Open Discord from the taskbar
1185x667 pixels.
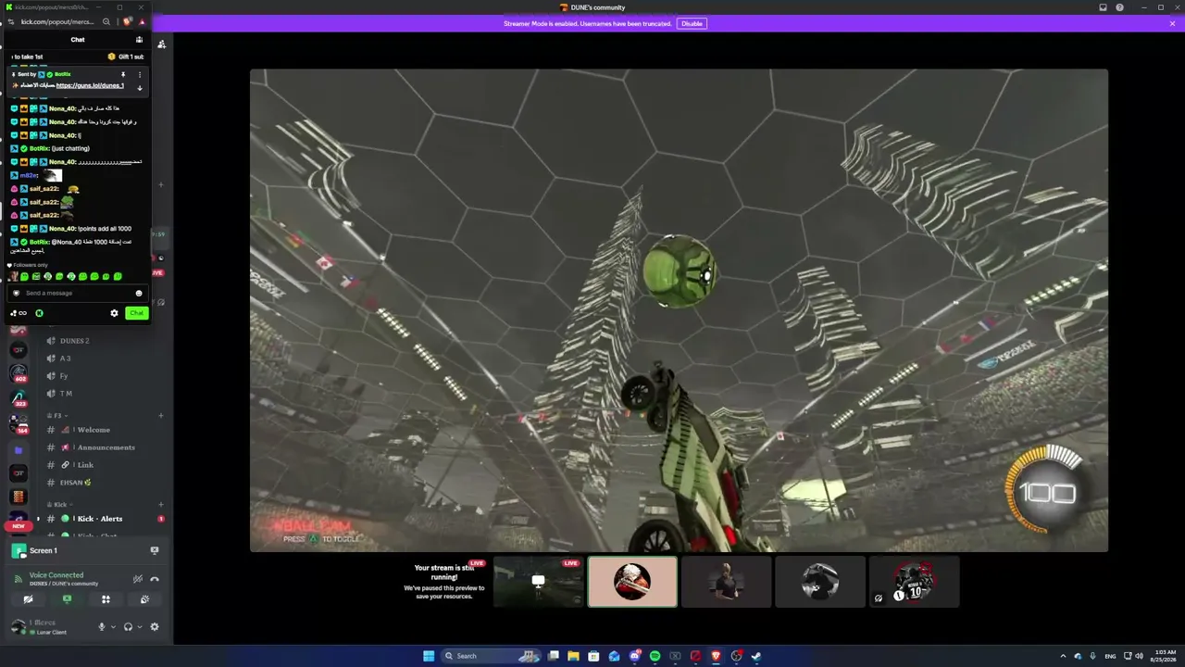[x=634, y=656]
